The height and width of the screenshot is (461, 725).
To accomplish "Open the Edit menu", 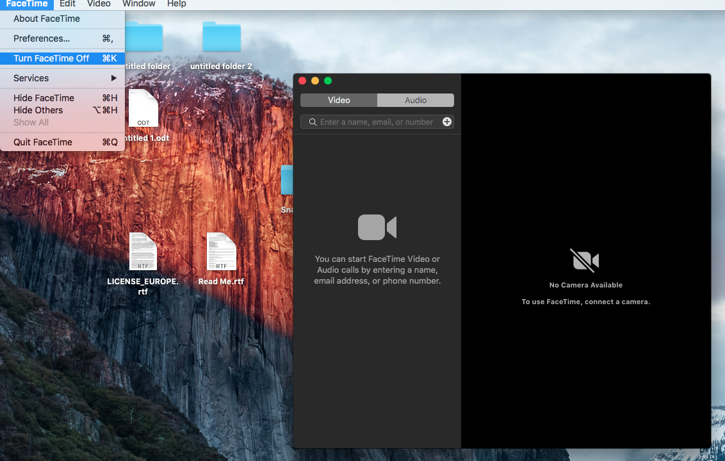I will pos(67,4).
